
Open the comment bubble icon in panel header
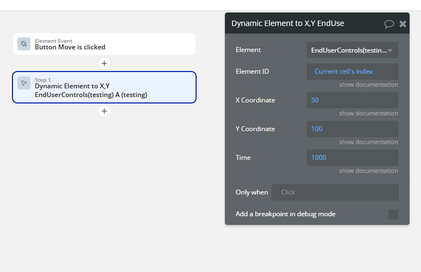pos(389,24)
